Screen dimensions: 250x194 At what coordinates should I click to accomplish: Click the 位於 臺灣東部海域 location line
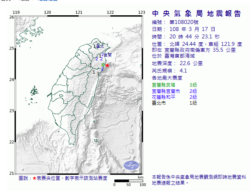(175, 56)
